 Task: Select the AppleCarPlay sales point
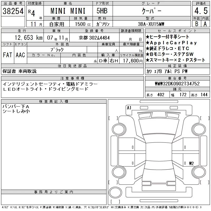tap(171, 43)
